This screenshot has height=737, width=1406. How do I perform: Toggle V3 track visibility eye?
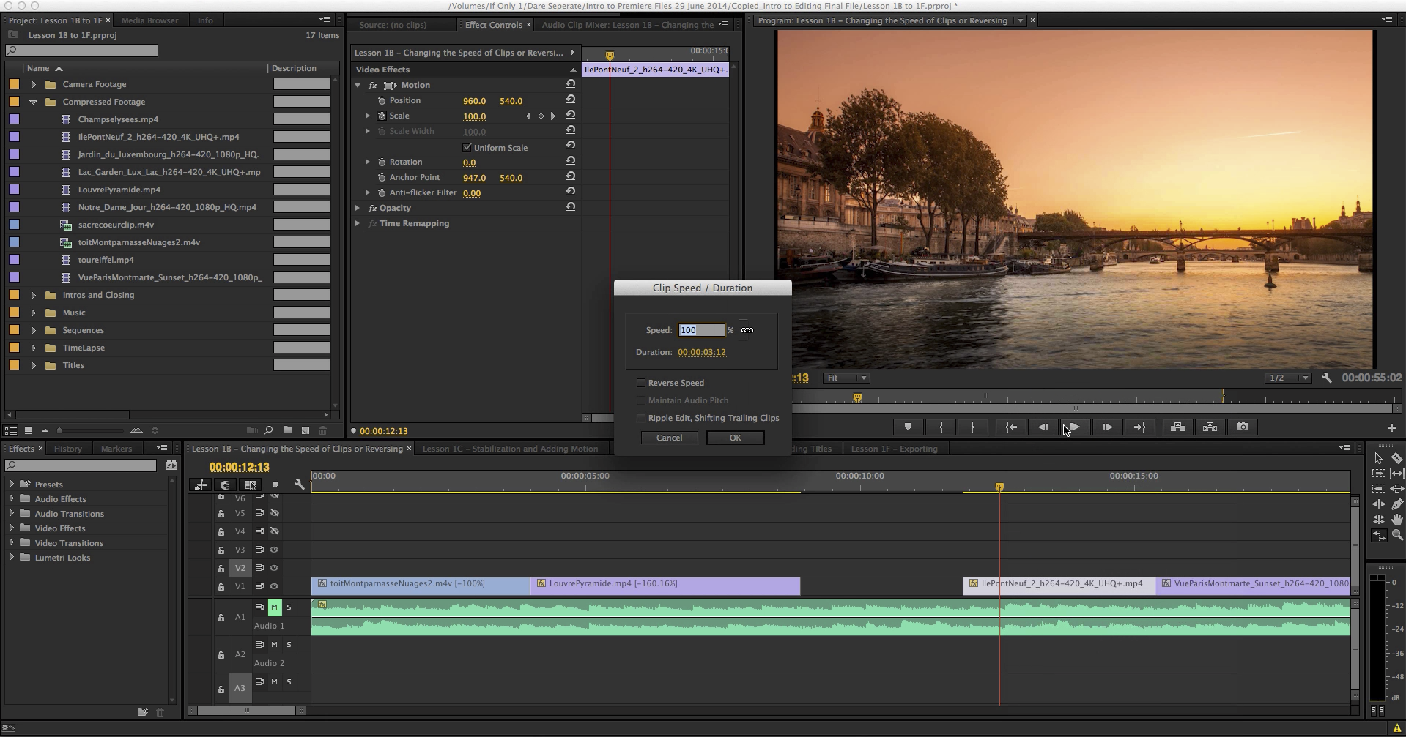click(x=275, y=550)
